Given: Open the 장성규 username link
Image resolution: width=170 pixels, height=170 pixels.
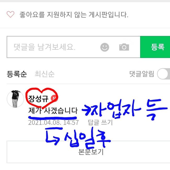Looking at the screenshot, I should pos(38,99).
